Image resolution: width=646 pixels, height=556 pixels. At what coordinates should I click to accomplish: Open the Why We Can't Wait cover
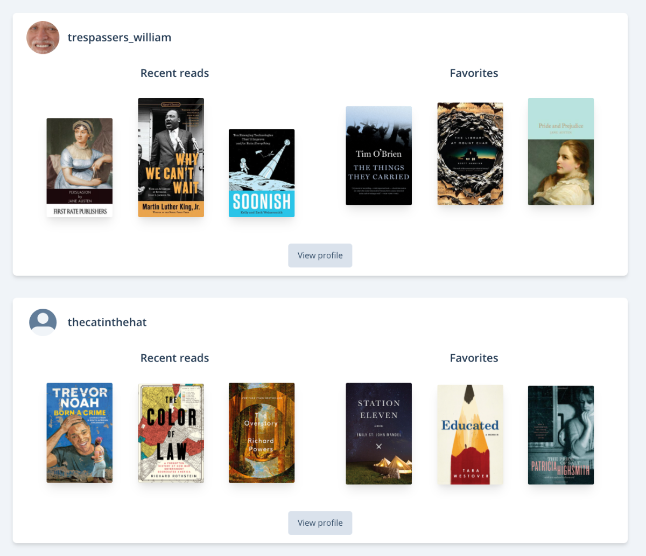[x=171, y=157]
